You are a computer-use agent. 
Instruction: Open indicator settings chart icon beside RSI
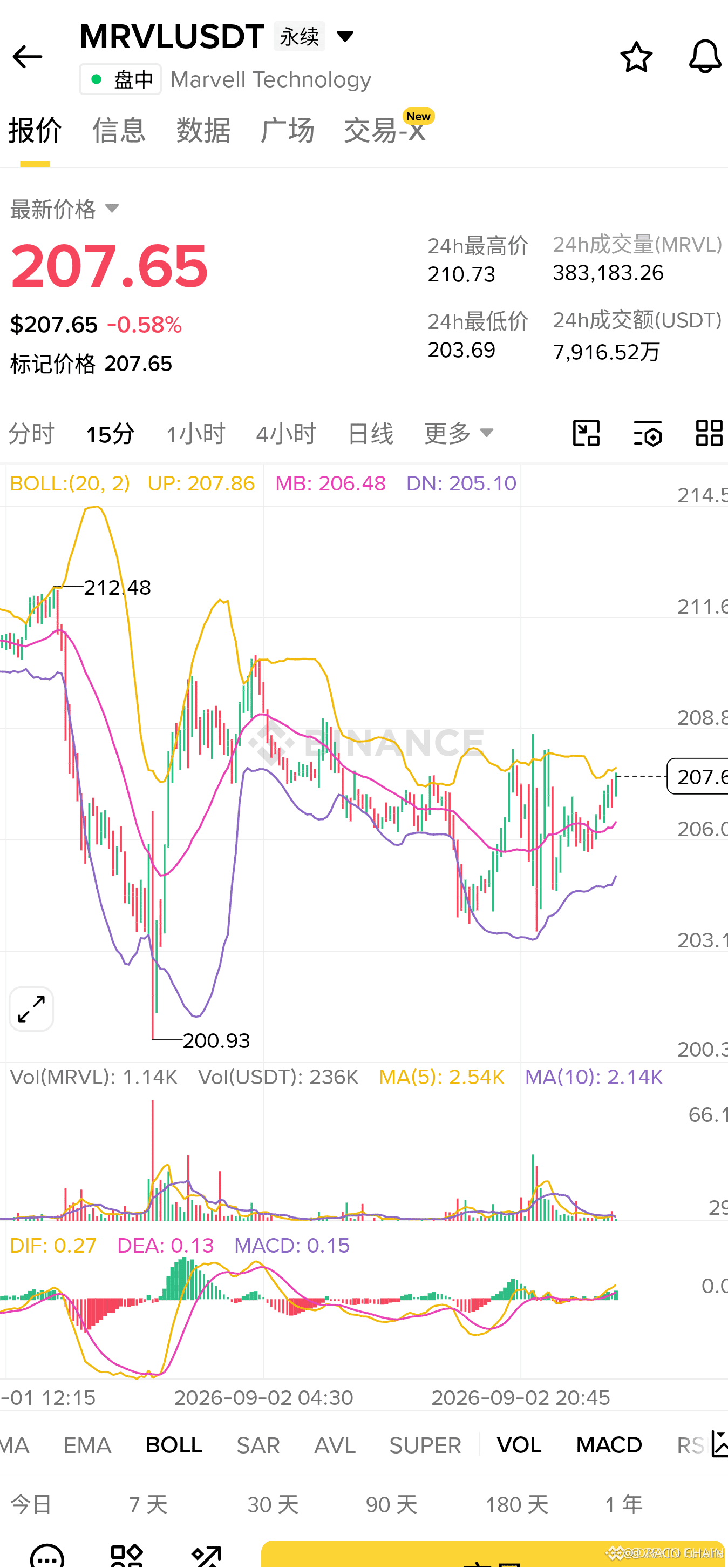pyautogui.click(x=719, y=1445)
